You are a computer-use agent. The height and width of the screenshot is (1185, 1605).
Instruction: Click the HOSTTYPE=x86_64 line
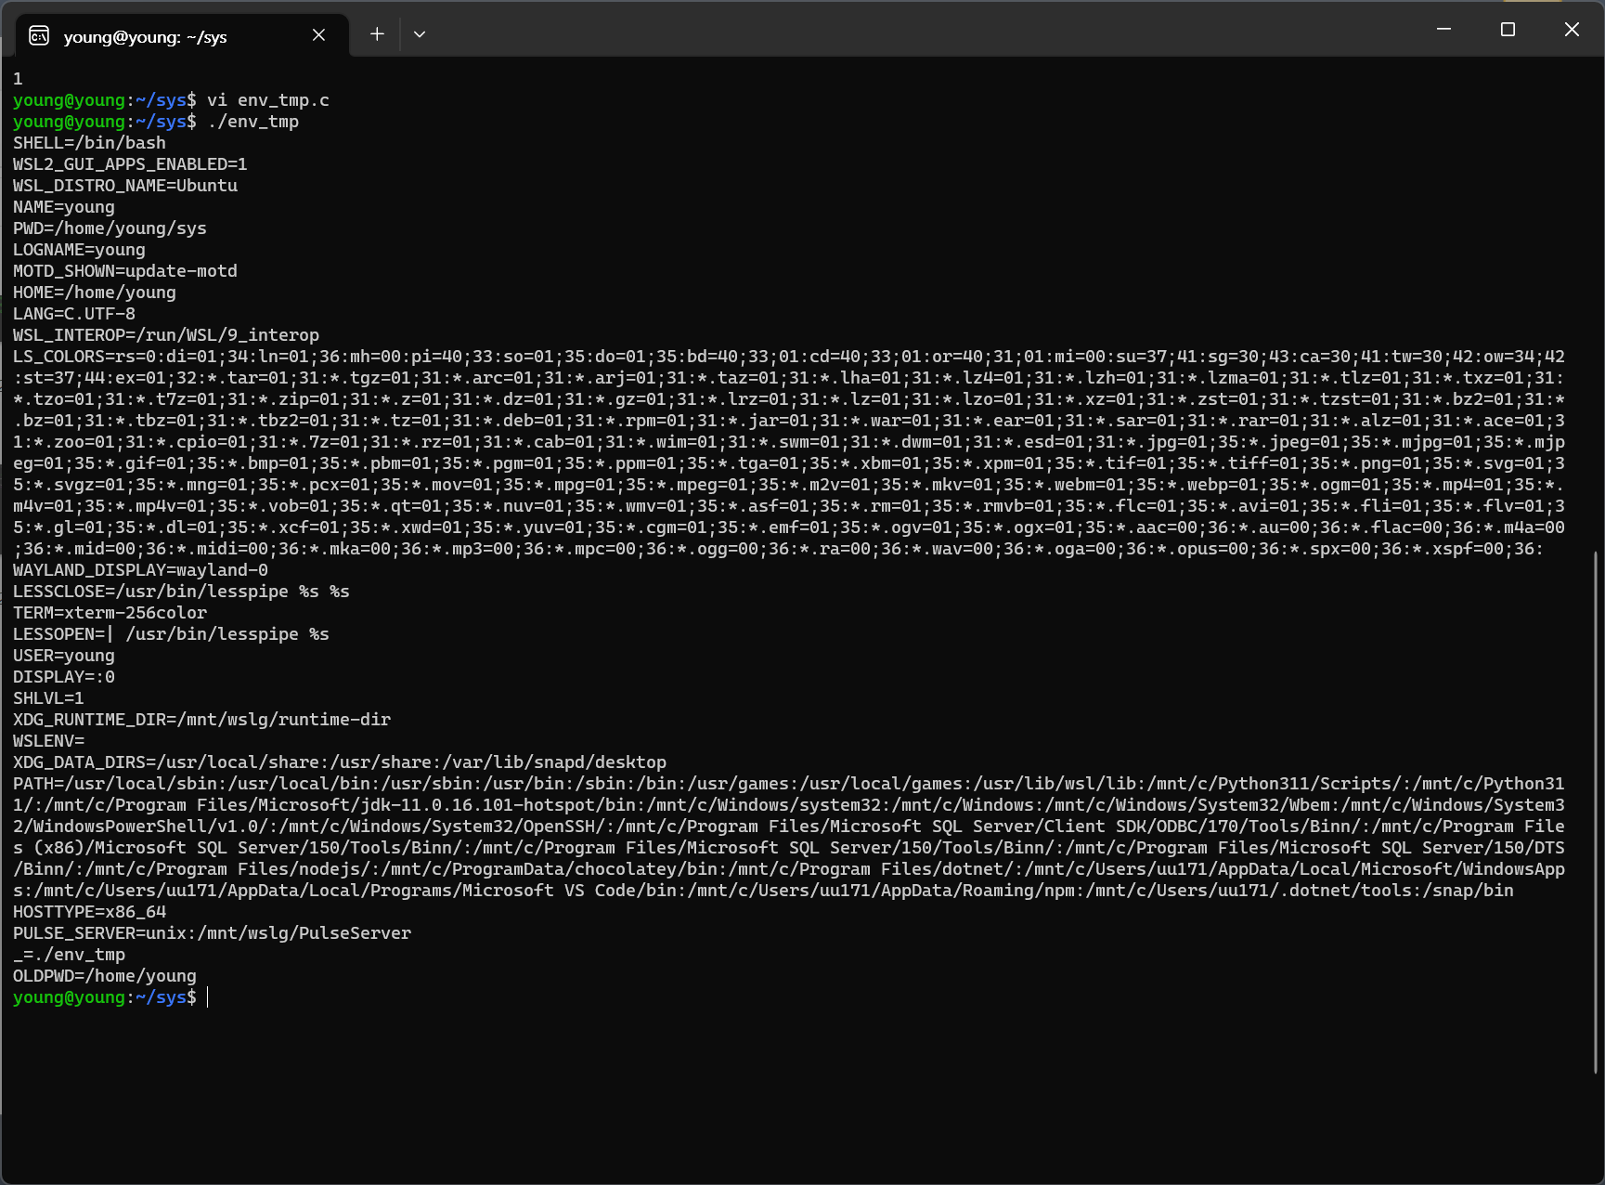coord(89,911)
